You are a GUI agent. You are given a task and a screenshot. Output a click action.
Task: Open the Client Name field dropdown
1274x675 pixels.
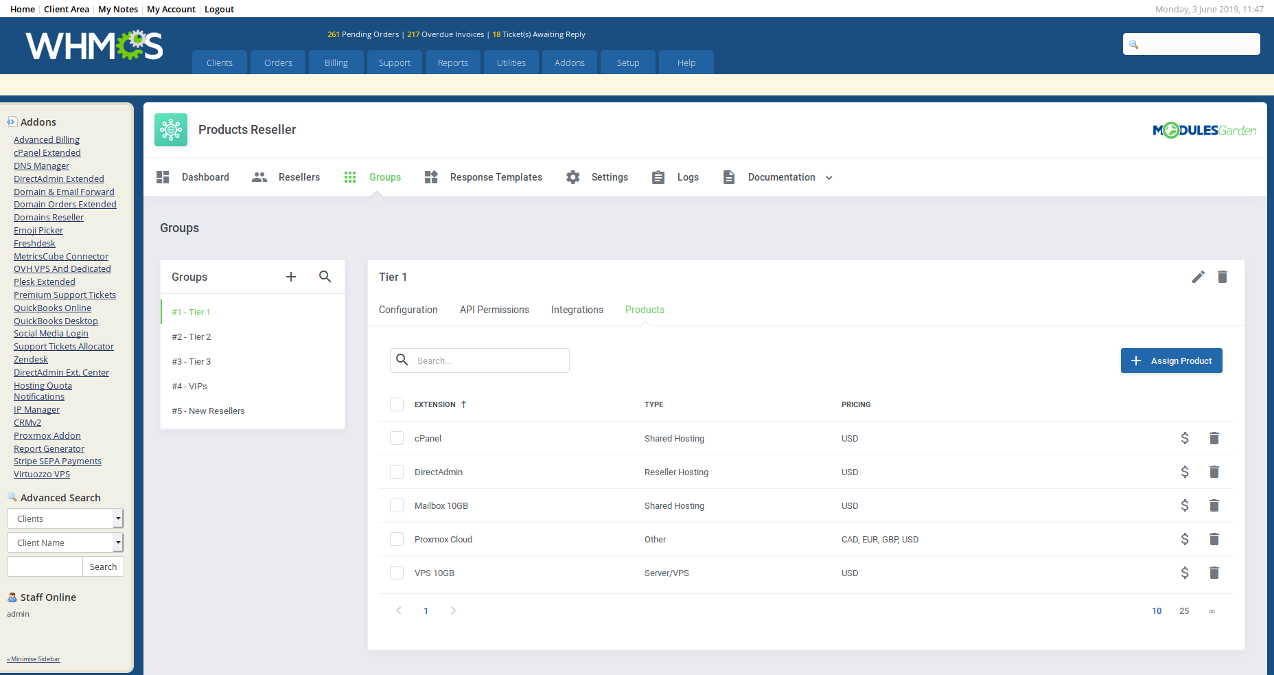pyautogui.click(x=65, y=542)
